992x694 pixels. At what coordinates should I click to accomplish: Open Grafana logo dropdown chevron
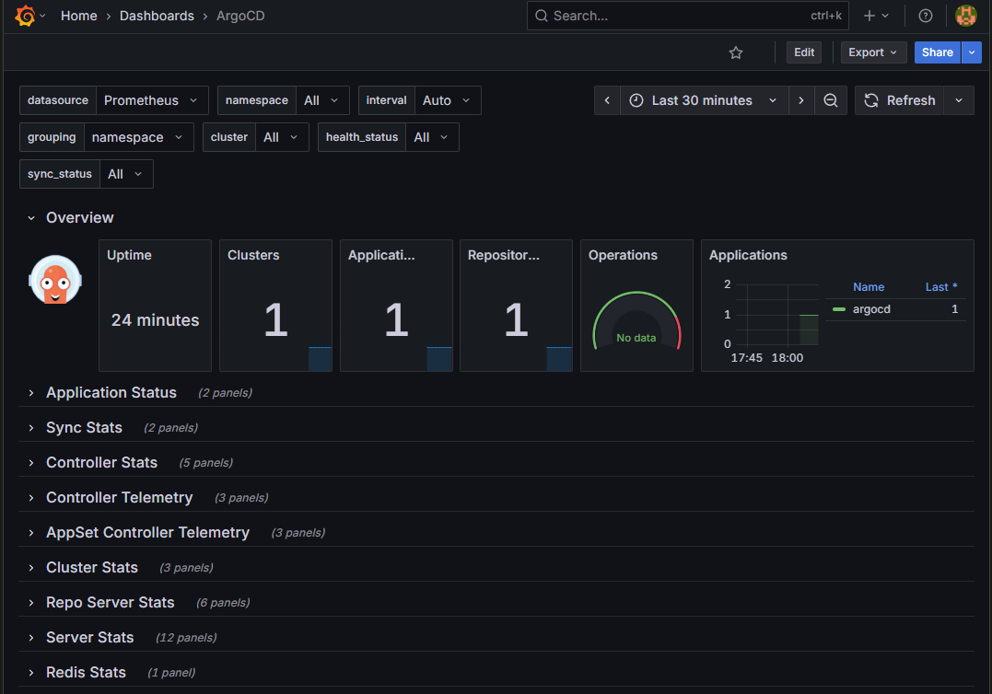pos(42,16)
